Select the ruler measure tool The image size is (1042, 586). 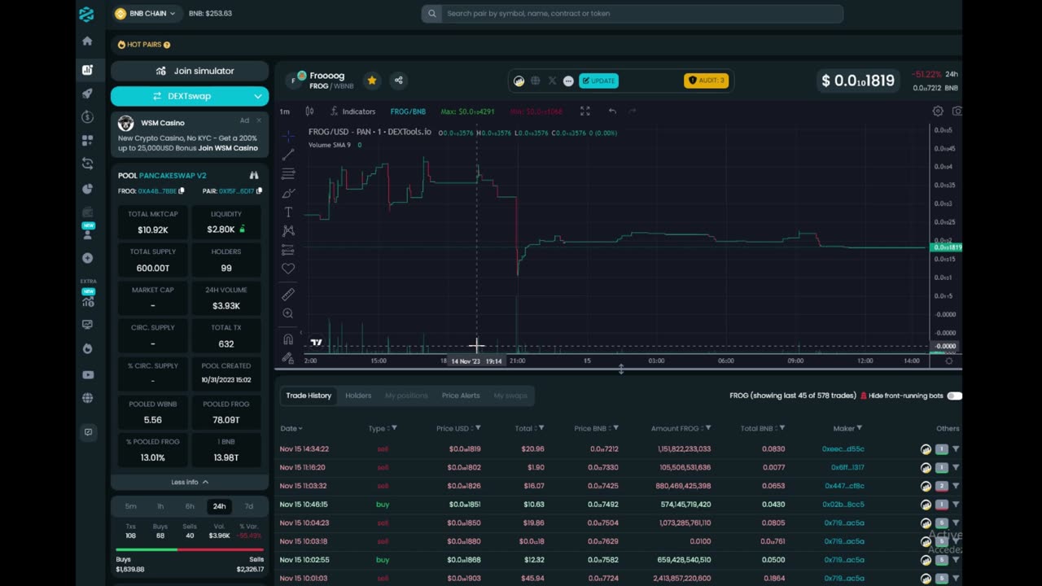(x=288, y=294)
